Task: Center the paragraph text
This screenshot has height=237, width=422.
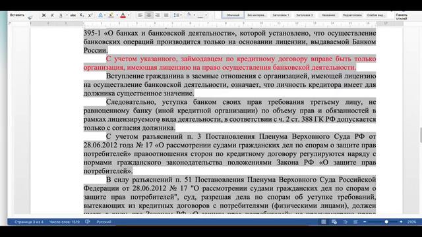Action: tap(149, 15)
